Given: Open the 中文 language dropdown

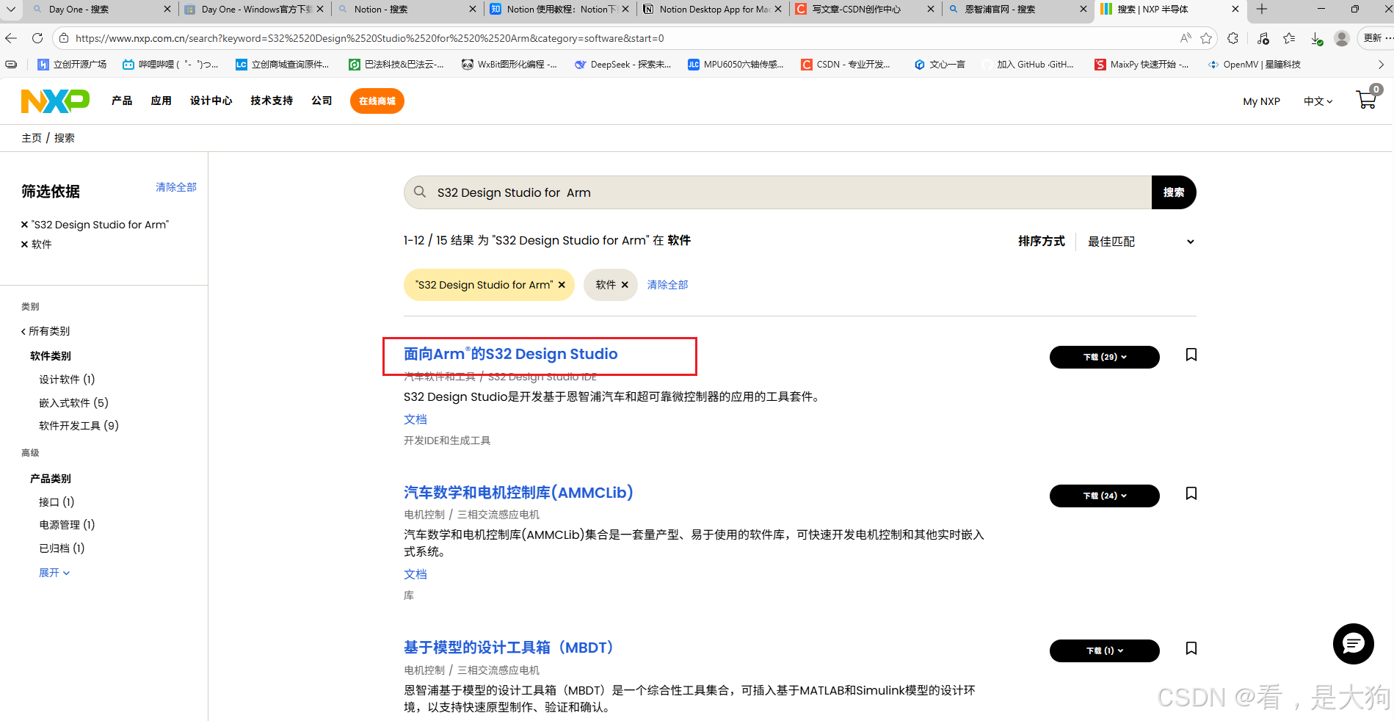Looking at the screenshot, I should click(x=1318, y=101).
